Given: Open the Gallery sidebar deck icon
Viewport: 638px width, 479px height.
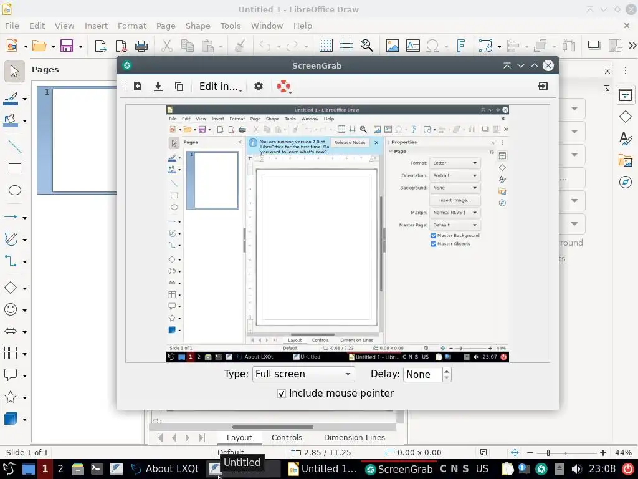Looking at the screenshot, I should 626,160.
